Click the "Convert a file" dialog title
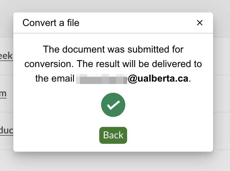Image resolution: width=230 pixels, height=171 pixels. point(51,23)
